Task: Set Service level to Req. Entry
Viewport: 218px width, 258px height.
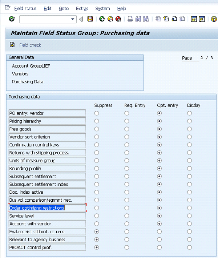Action: (x=127, y=216)
